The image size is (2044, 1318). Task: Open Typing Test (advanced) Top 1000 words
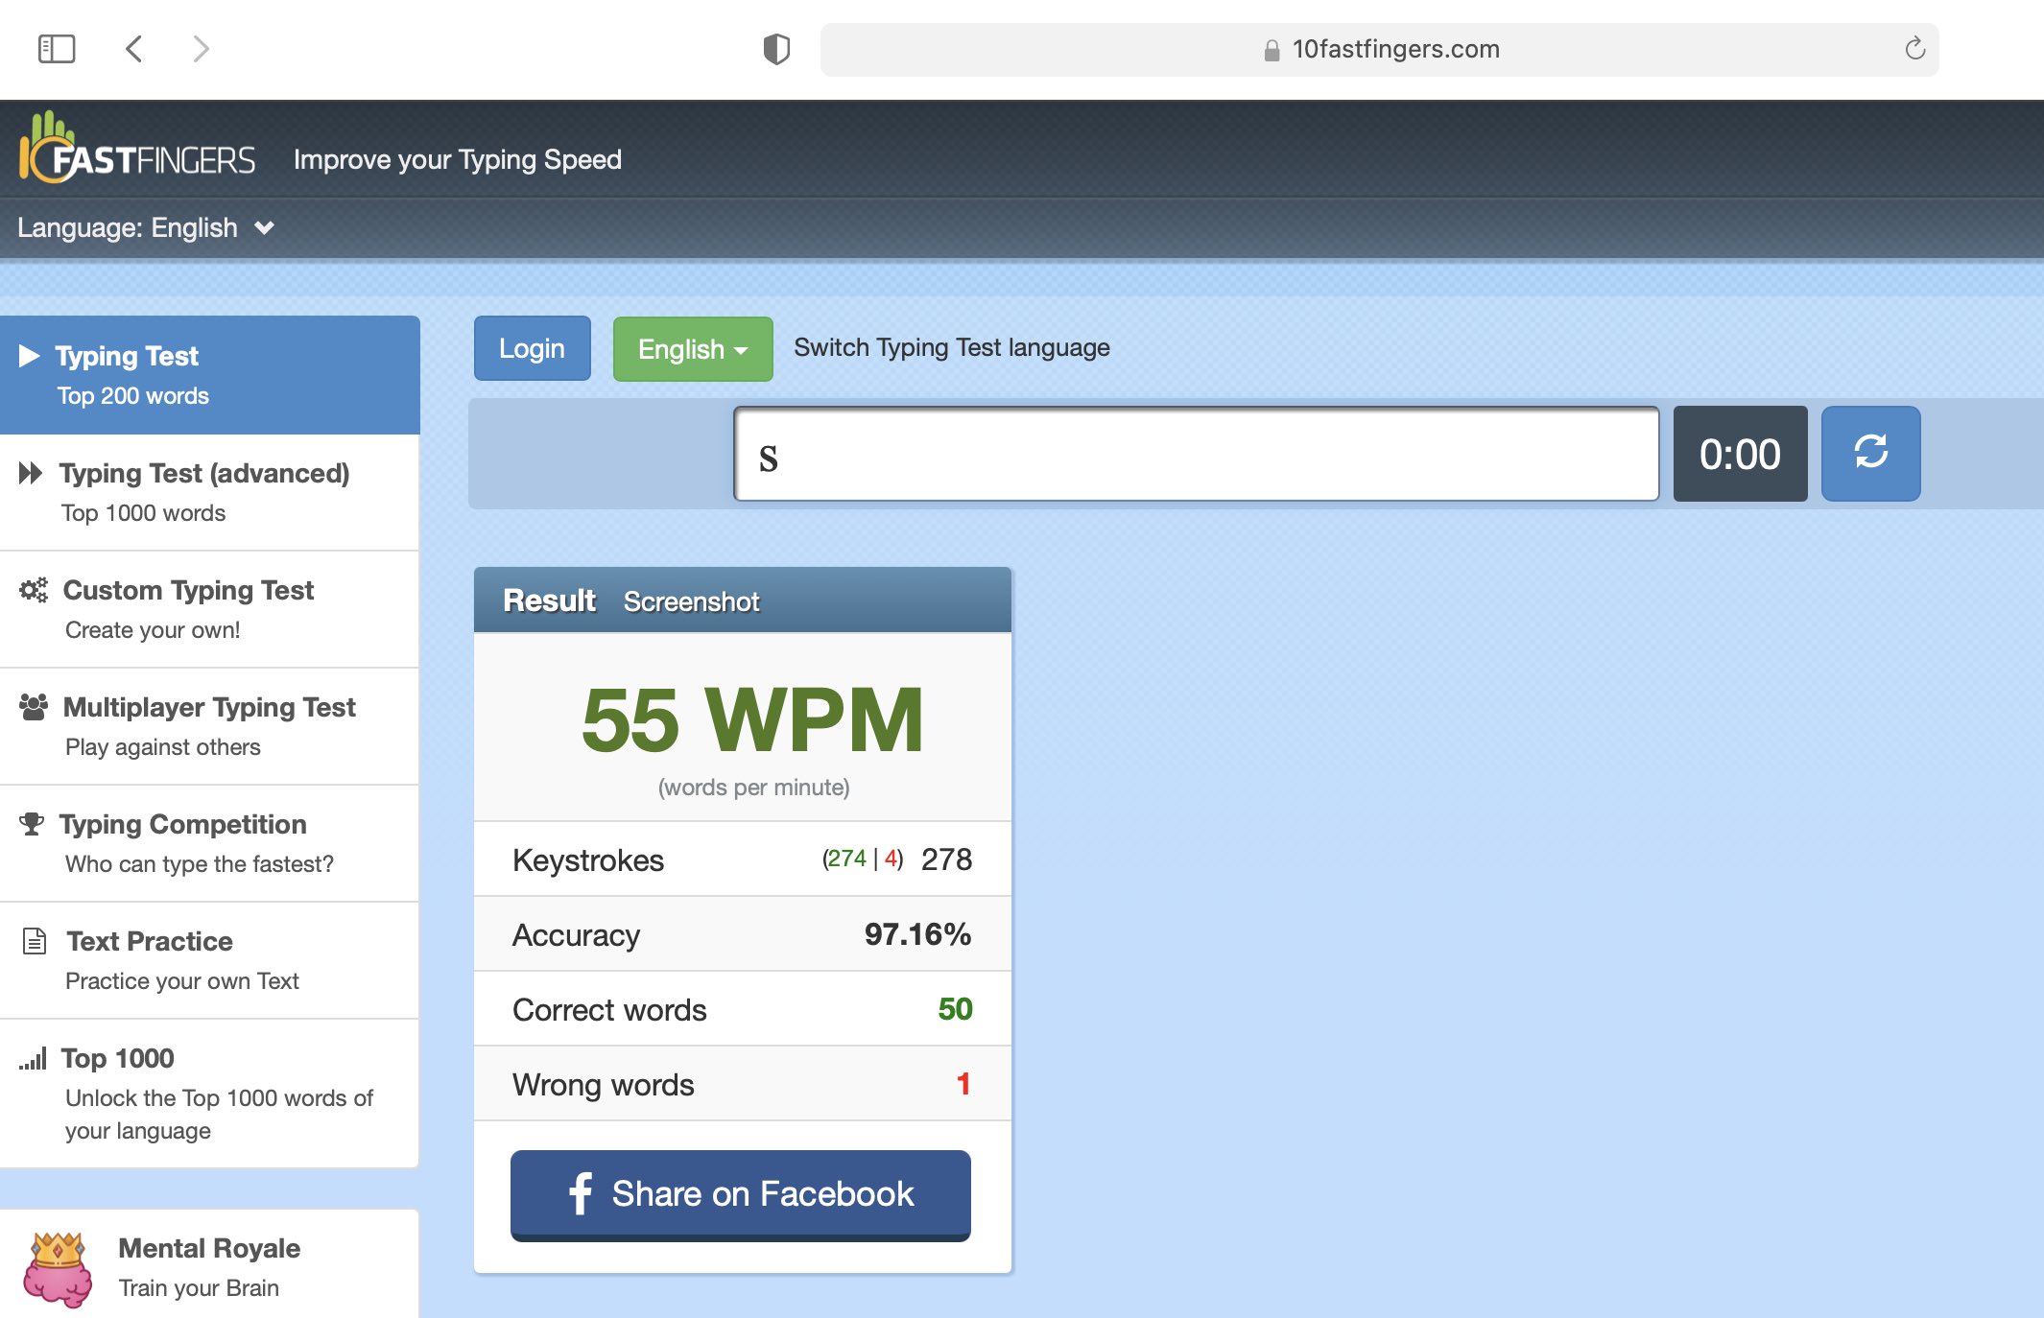(204, 492)
